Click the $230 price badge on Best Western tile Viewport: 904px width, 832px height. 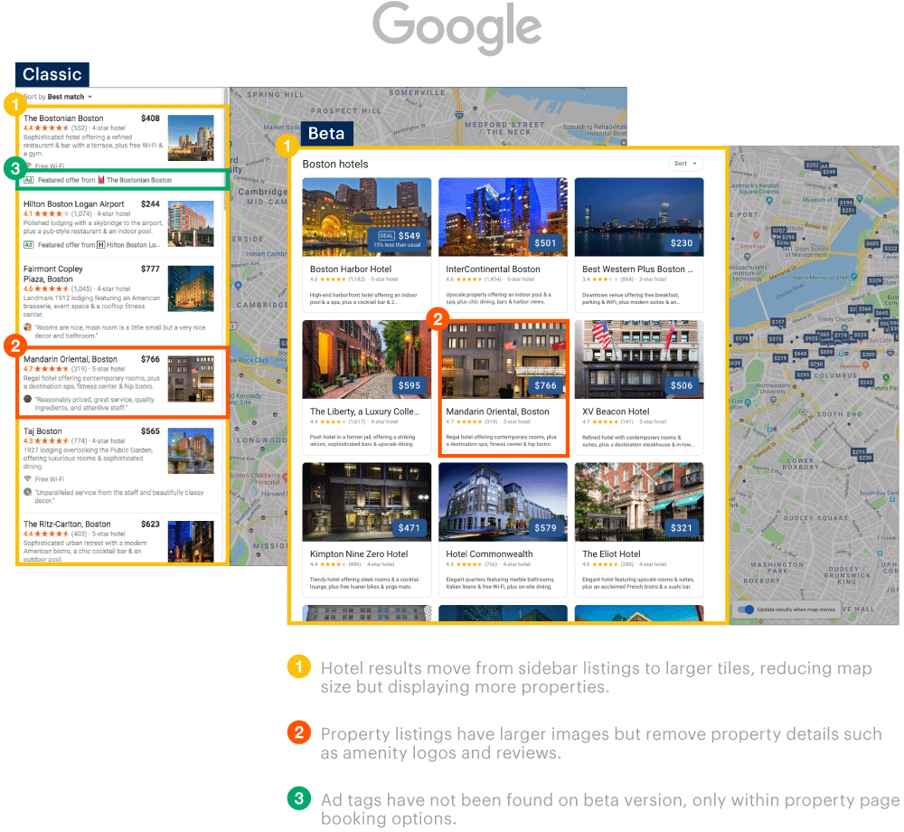tap(682, 242)
